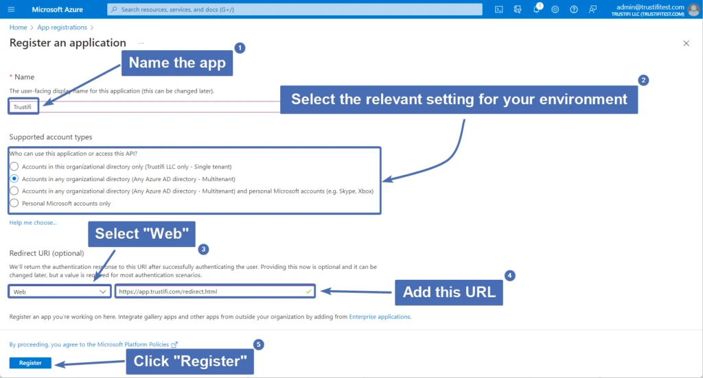Image resolution: width=703 pixels, height=378 pixels.
Task: Click the Supported account types heading
Action: point(51,137)
